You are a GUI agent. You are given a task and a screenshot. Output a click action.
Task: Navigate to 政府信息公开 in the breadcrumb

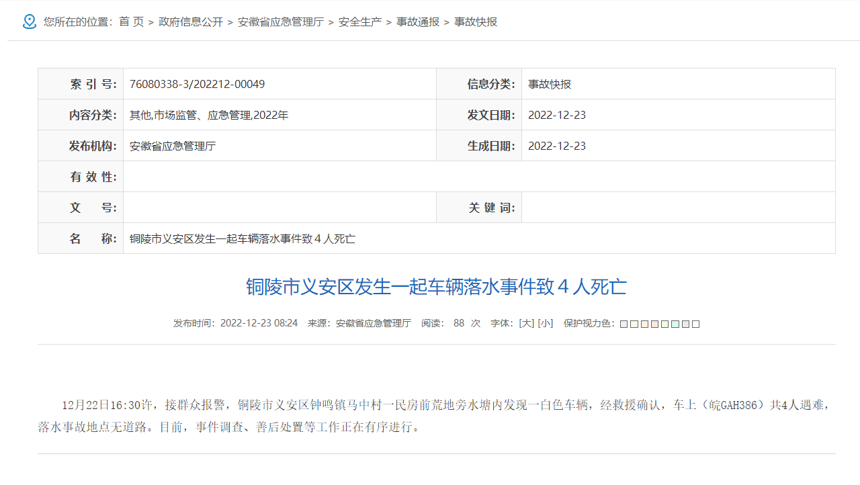[x=189, y=21]
